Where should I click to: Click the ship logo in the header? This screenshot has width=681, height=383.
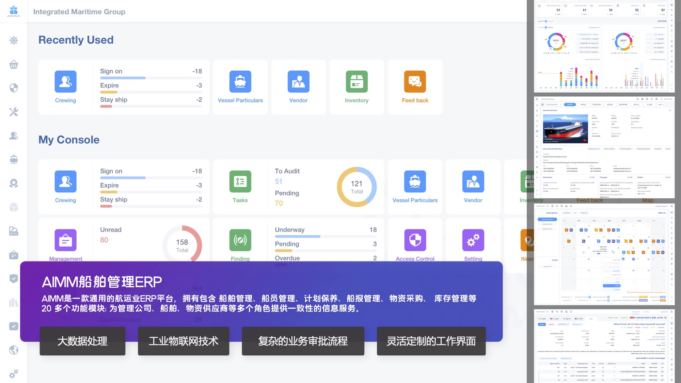pos(14,11)
